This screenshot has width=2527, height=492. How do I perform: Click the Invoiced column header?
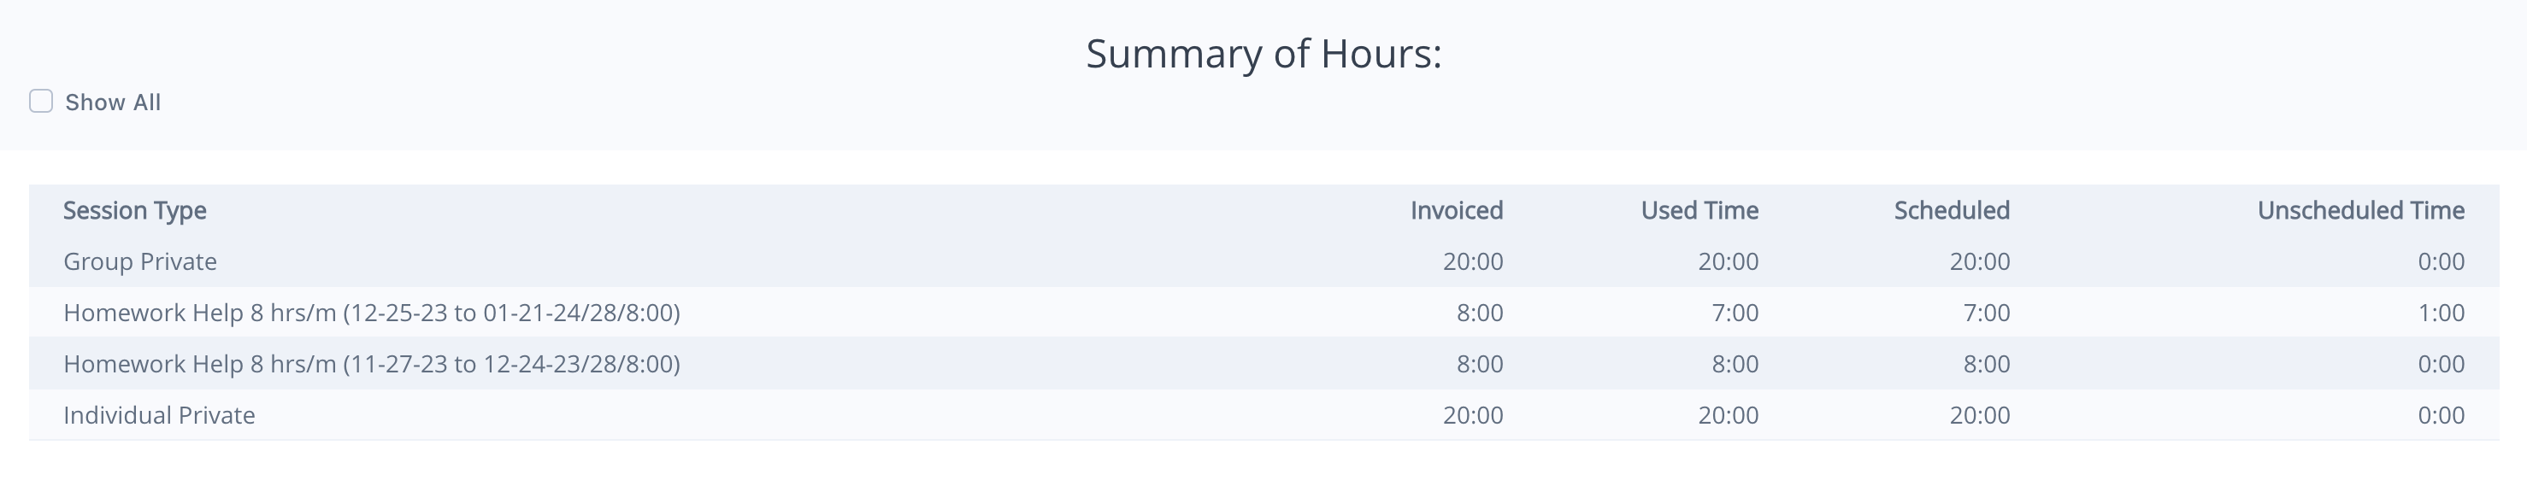point(1457,210)
